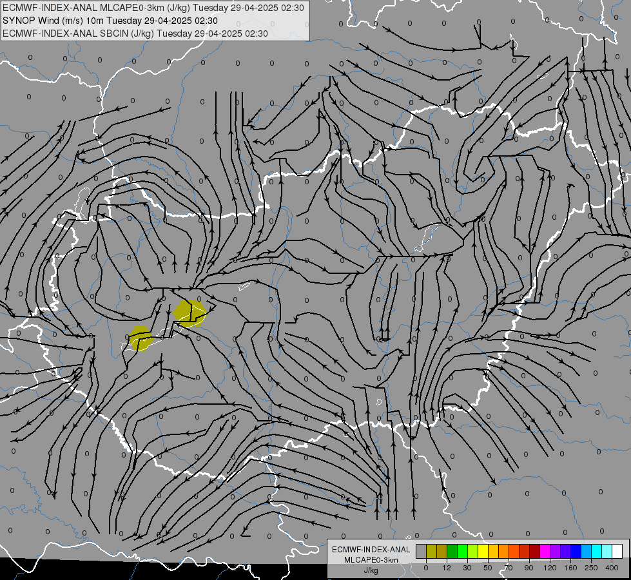Select the pure blue legend swatch

click(576, 551)
